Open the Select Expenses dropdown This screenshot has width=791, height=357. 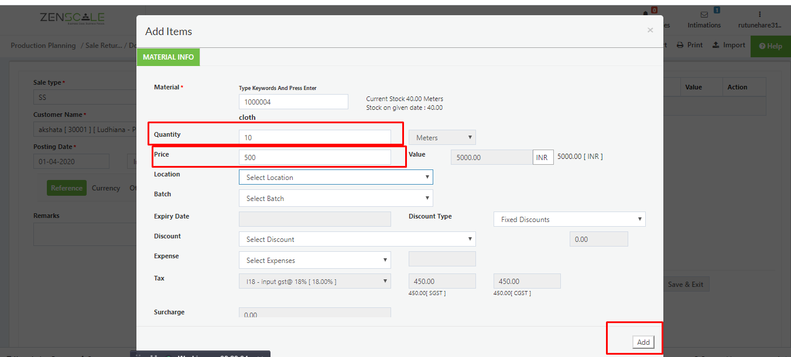(315, 260)
